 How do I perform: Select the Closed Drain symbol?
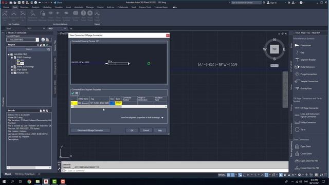[x=303, y=154]
